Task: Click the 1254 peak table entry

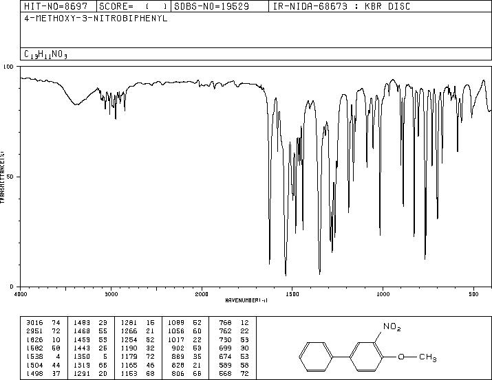Action: (x=138, y=339)
